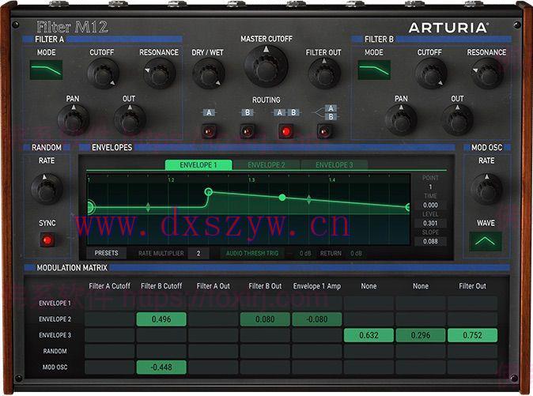Toggle Audio Thresh Trig
The image size is (533, 396).
point(252,254)
